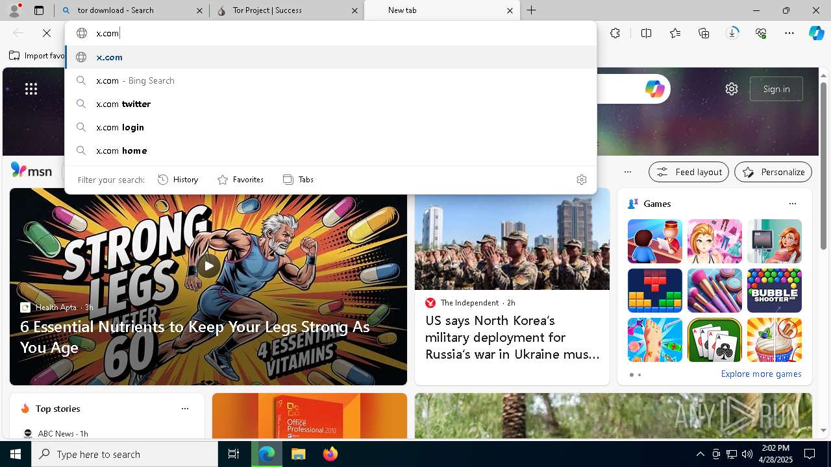Open search filter settings gear in dropdown
This screenshot has height=467, width=831.
(x=582, y=180)
